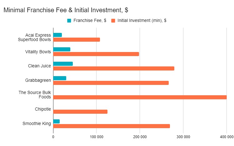The width and height of the screenshot is (234, 146).
Task: Select Clean Juice orange investment bar
Action: click(114, 68)
